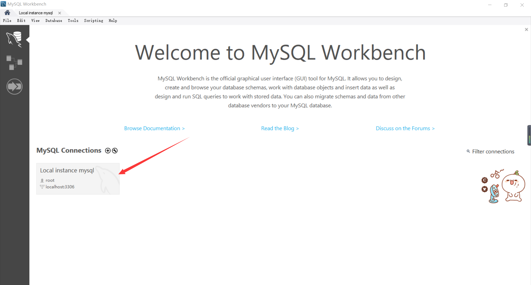Open the Home screen tab icon
The width and height of the screenshot is (531, 285).
tap(7, 13)
